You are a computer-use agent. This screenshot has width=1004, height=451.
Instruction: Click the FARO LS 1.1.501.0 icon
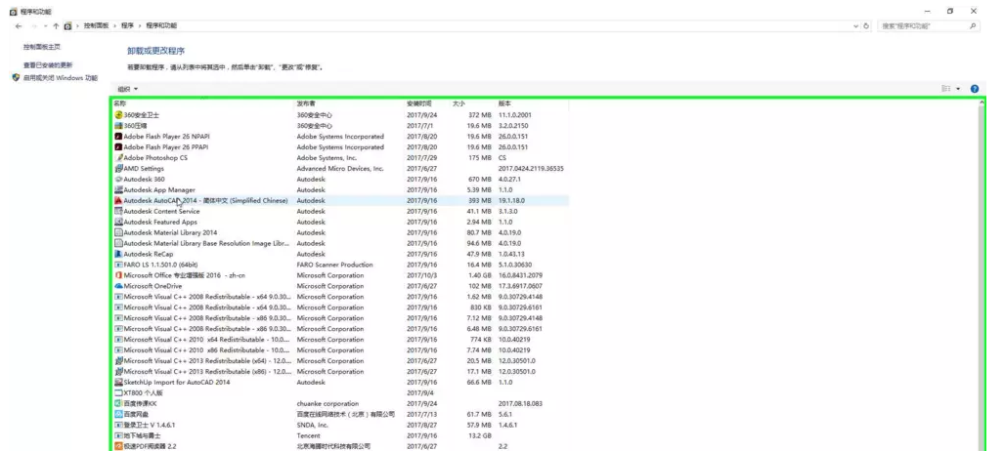pos(118,265)
